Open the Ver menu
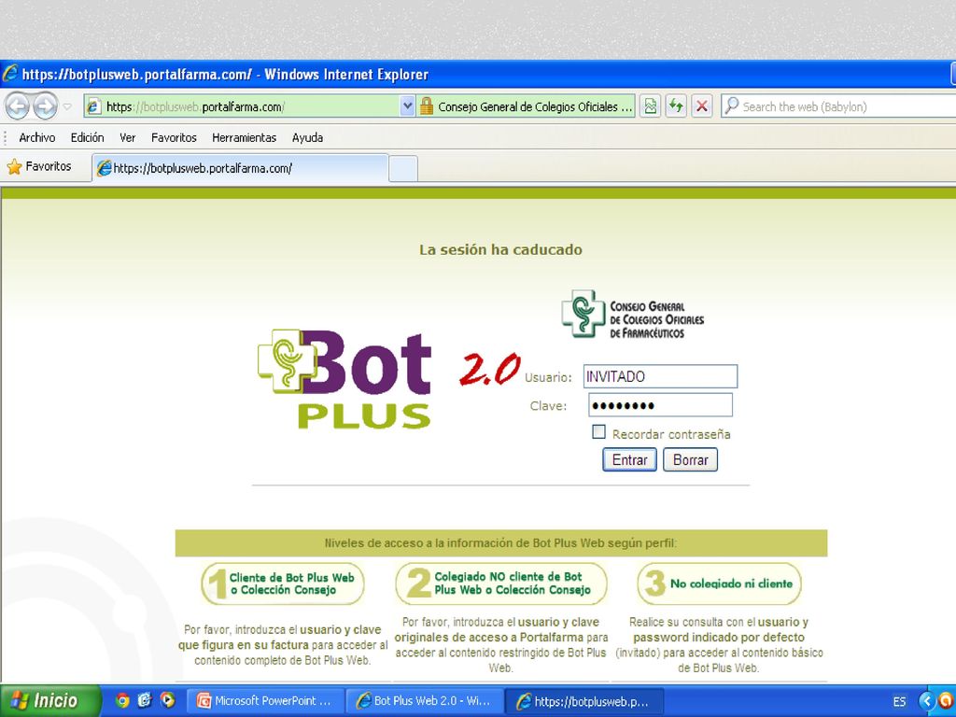The width and height of the screenshot is (956, 717). pyautogui.click(x=127, y=138)
